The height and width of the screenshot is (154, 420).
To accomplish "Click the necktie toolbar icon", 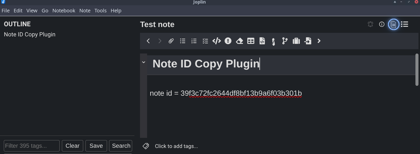I will pyautogui.click(x=273, y=41).
